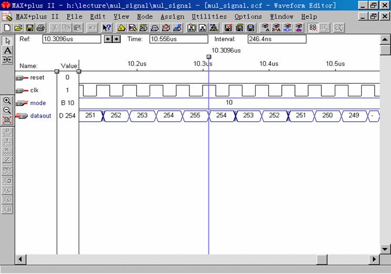Click the overwrite clock XC icon
Screen dimensions: 391x274
[7, 189]
